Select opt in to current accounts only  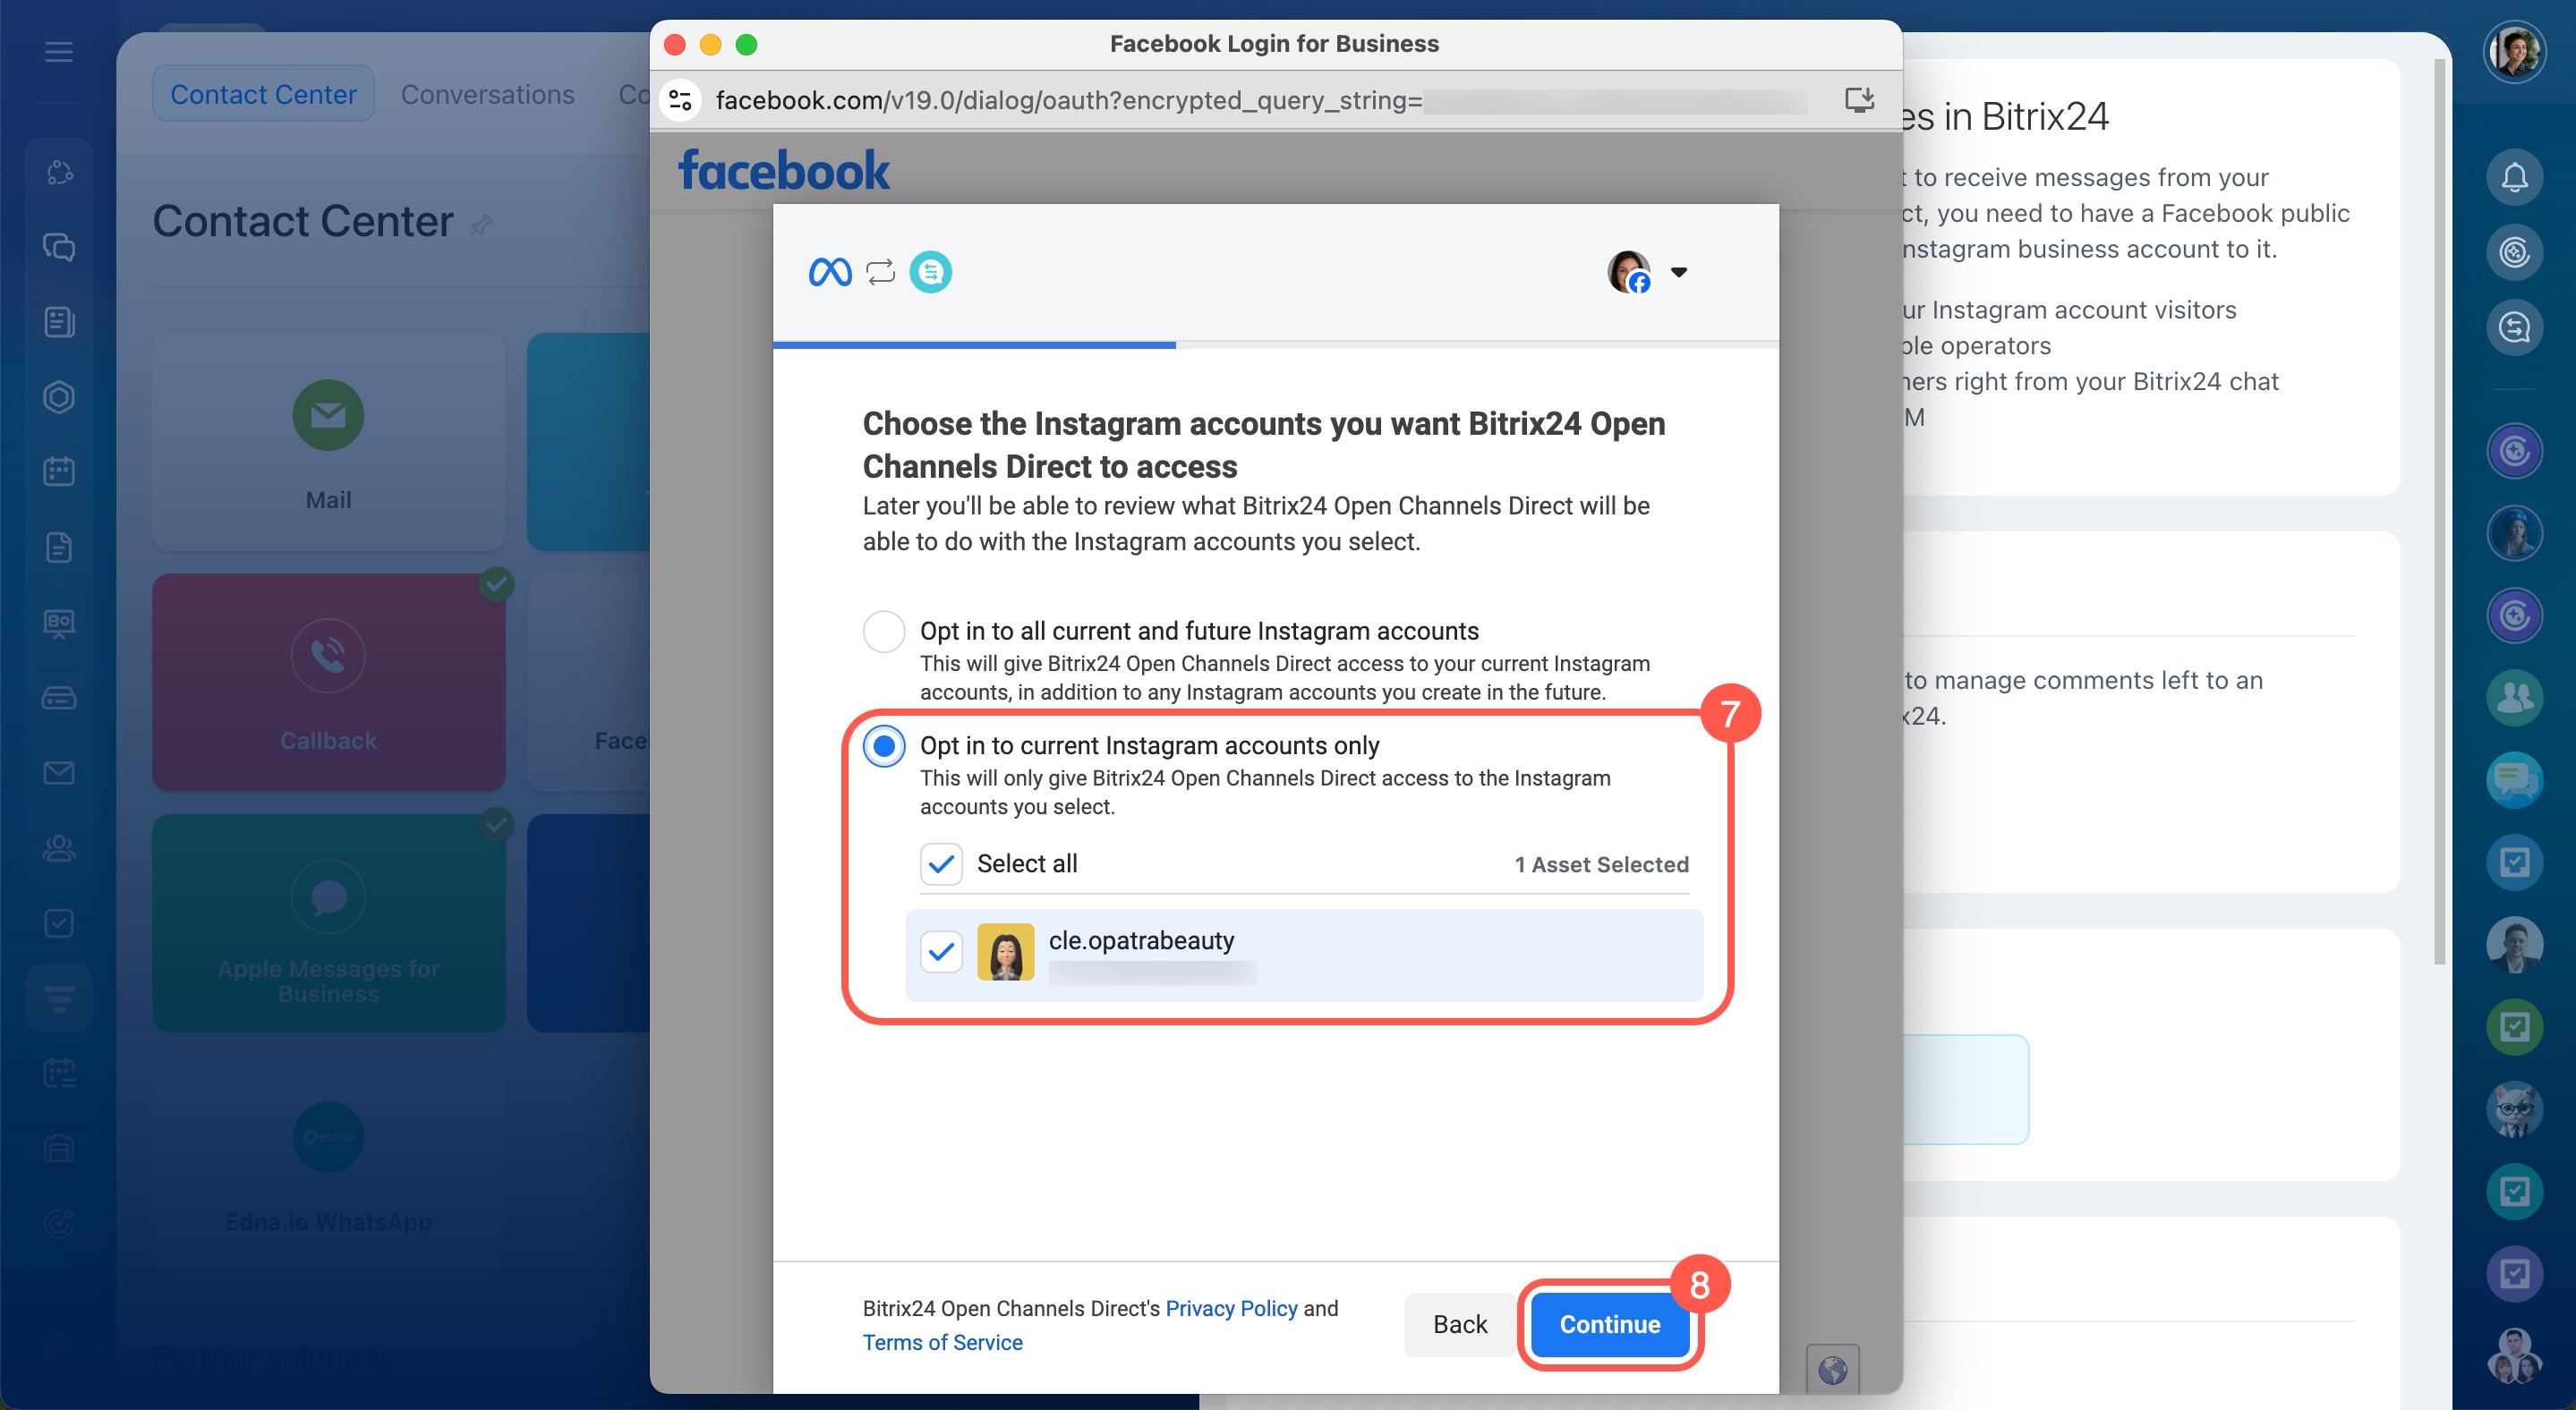[884, 746]
